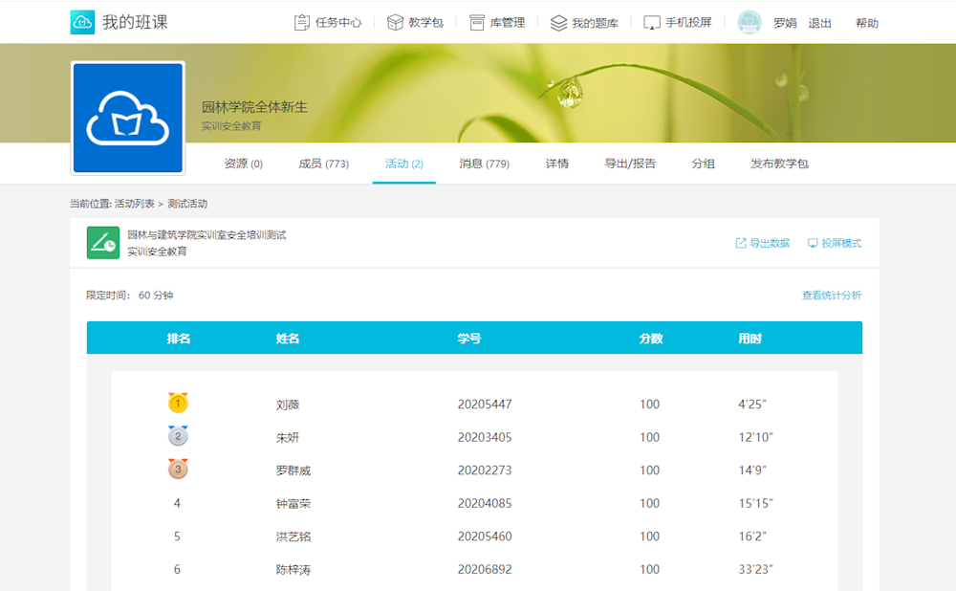This screenshot has width=956, height=591.
Task: Open the 分组 tab
Action: (703, 164)
